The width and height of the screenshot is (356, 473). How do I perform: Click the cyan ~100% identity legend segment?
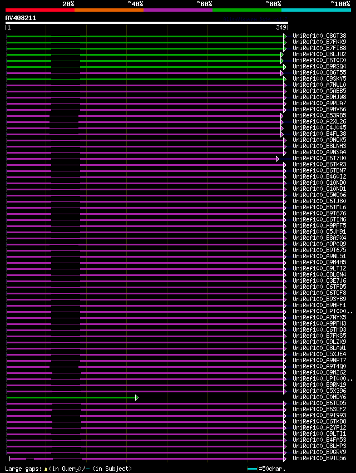pos(316,10)
